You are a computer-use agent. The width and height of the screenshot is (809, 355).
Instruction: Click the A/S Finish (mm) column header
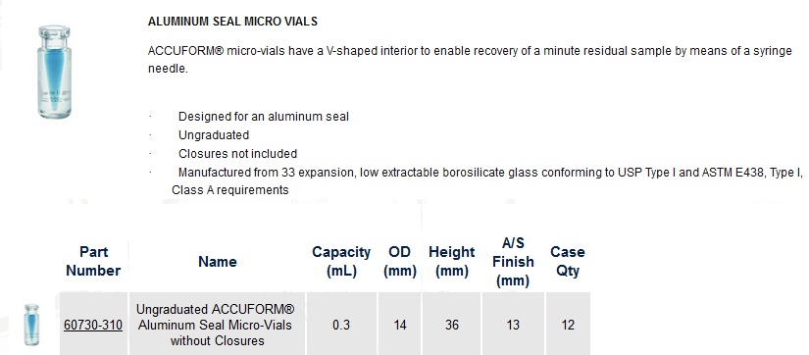click(513, 262)
